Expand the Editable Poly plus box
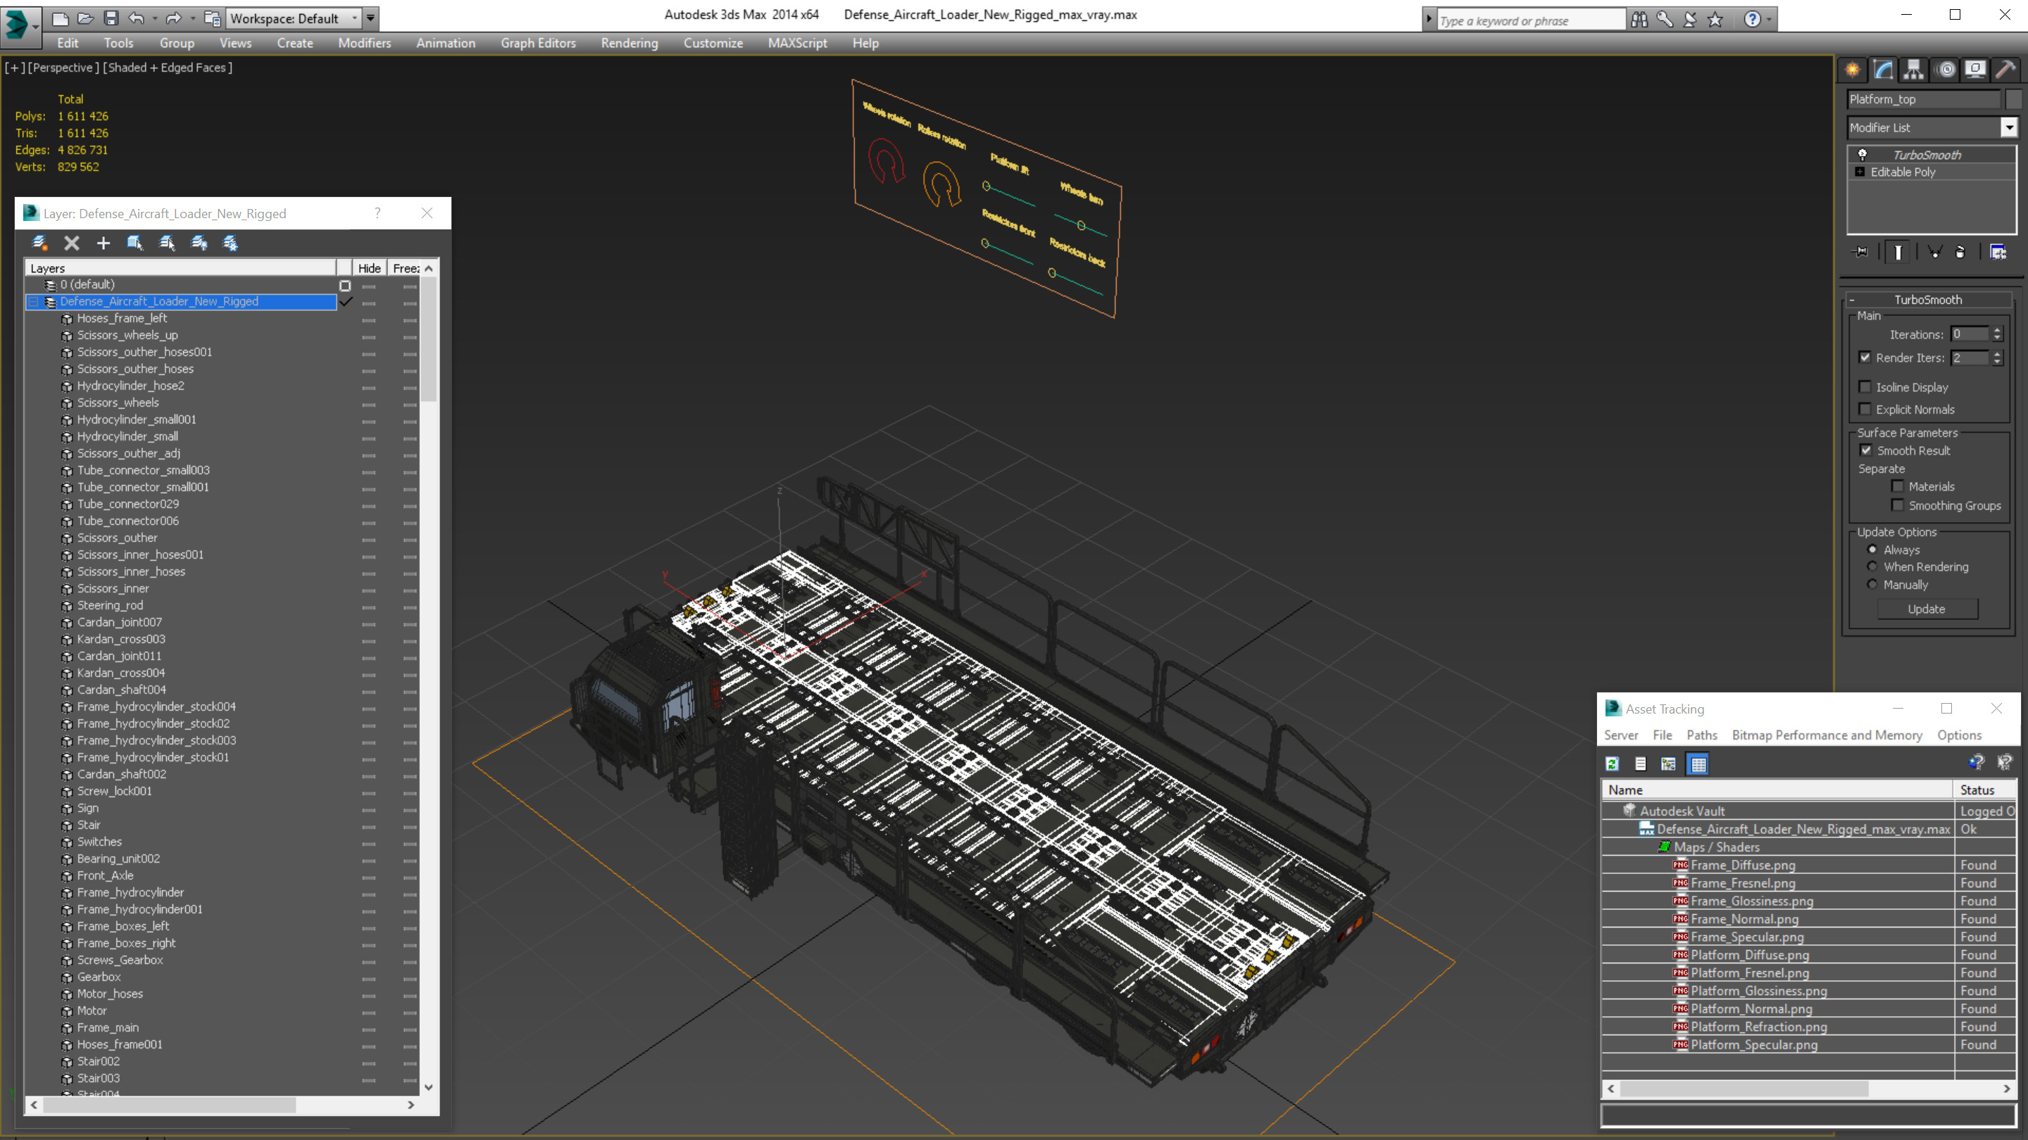2028x1140 pixels. tap(1860, 172)
